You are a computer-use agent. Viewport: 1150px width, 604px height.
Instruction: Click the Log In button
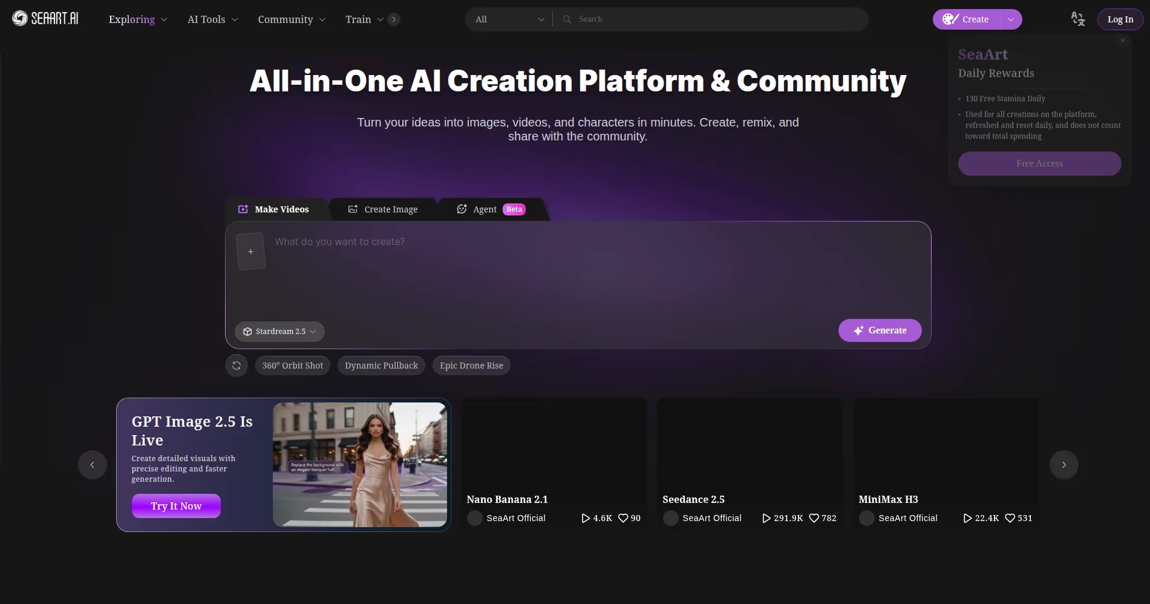pyautogui.click(x=1120, y=19)
